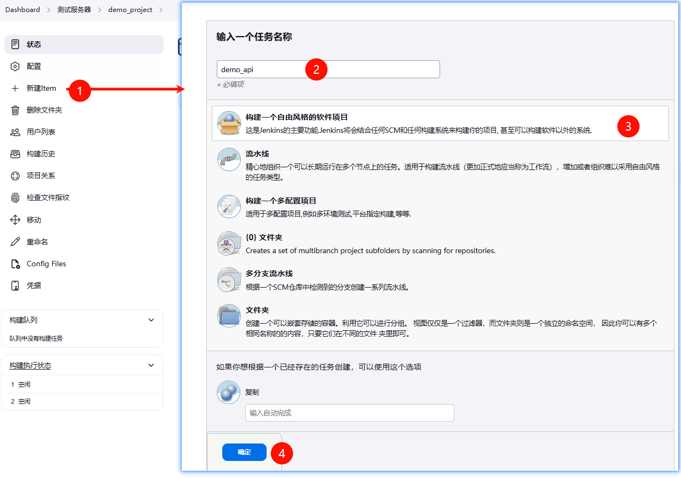Click the fingerprint icon for 检查文件指纹

coord(15,198)
